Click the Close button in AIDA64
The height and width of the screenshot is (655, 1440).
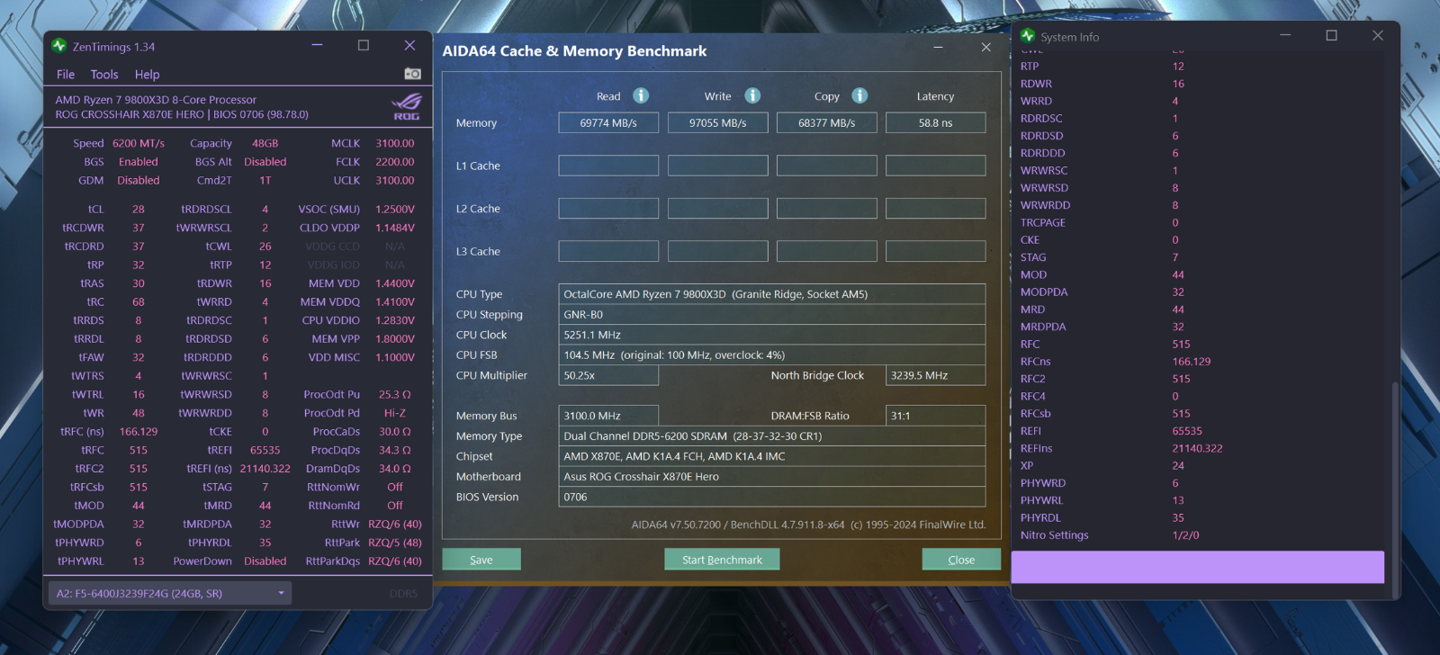pyautogui.click(x=961, y=560)
